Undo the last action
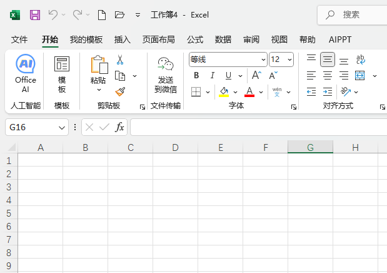Viewport: 387px width, 273px height. pyautogui.click(x=53, y=15)
